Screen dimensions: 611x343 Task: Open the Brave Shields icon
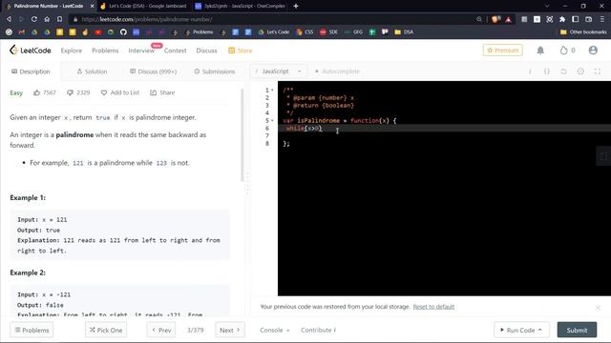495,19
